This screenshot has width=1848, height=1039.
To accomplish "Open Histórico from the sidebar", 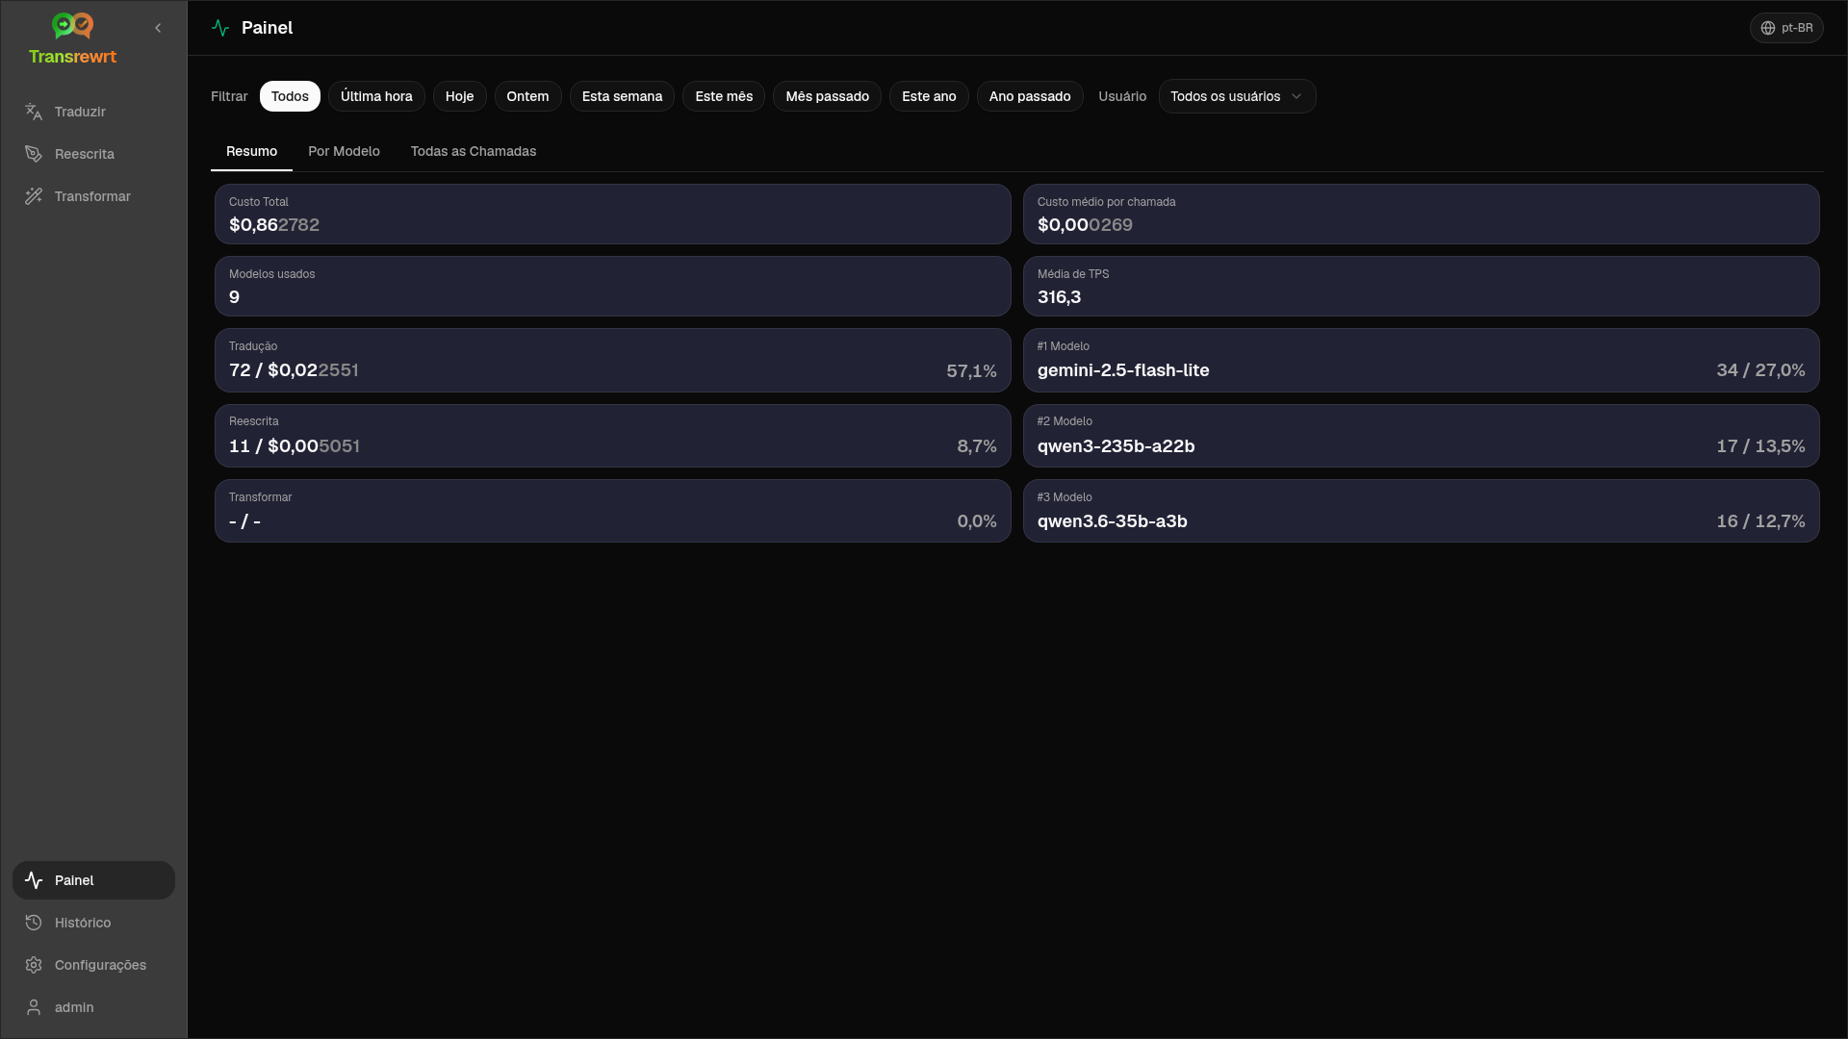I will click(93, 923).
